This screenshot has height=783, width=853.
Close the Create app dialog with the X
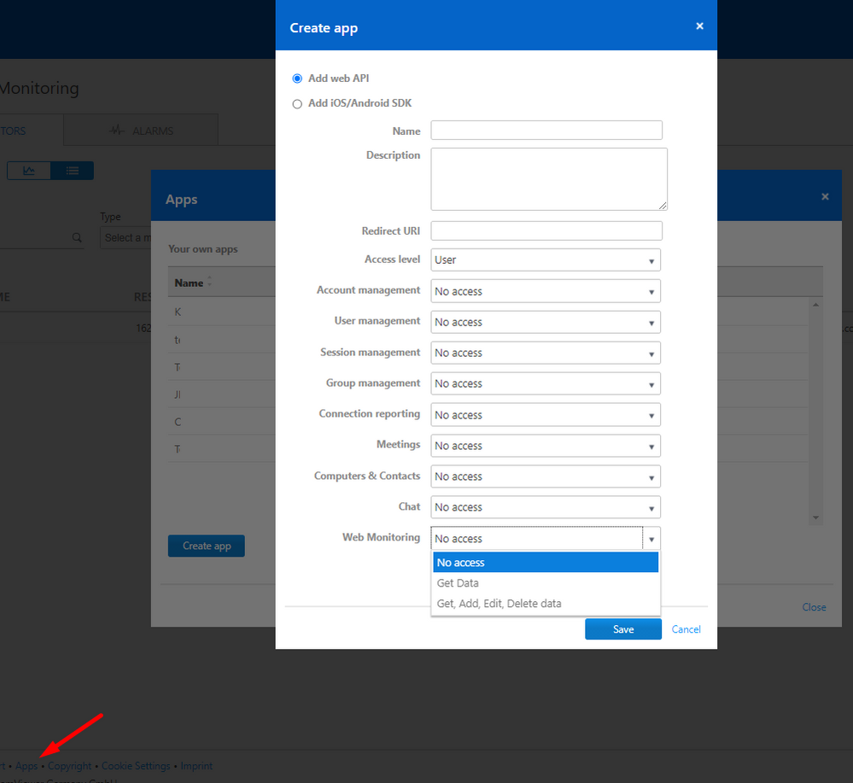(x=699, y=26)
